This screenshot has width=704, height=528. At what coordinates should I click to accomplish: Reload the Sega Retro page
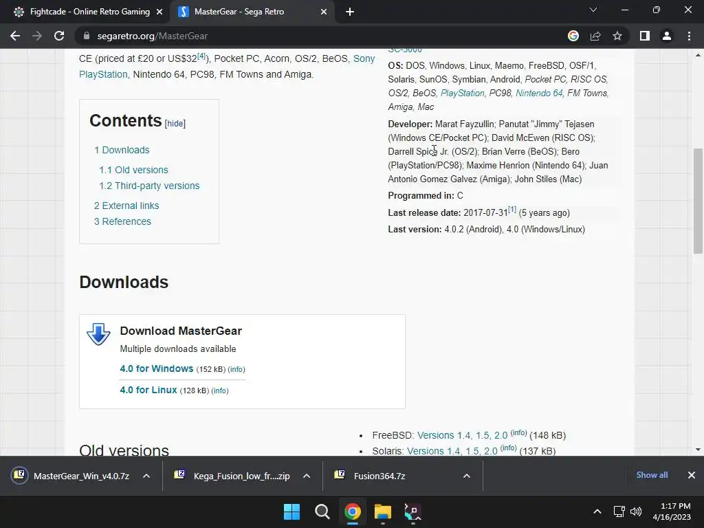pyautogui.click(x=59, y=36)
